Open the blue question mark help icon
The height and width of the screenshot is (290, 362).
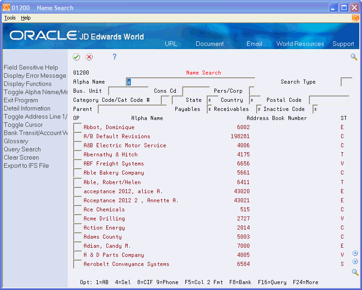(x=114, y=57)
